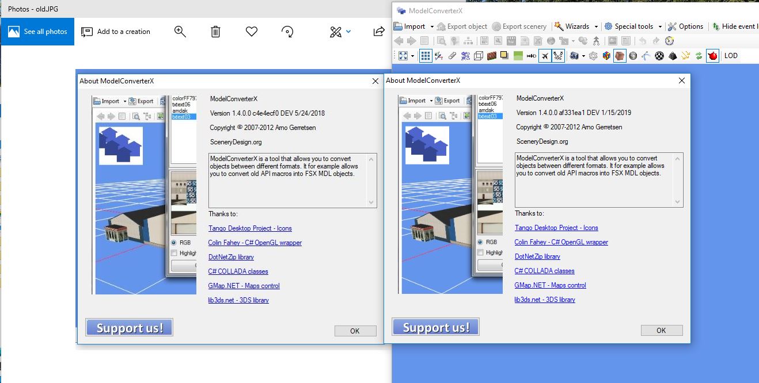Click See all photos in Photos
The width and height of the screenshot is (759, 383).
[x=38, y=32]
